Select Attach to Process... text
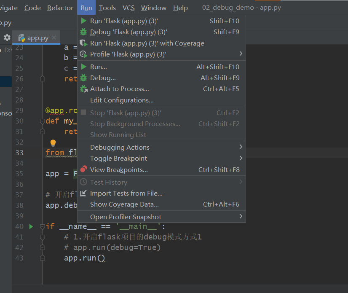348x293 pixels. coord(120,89)
